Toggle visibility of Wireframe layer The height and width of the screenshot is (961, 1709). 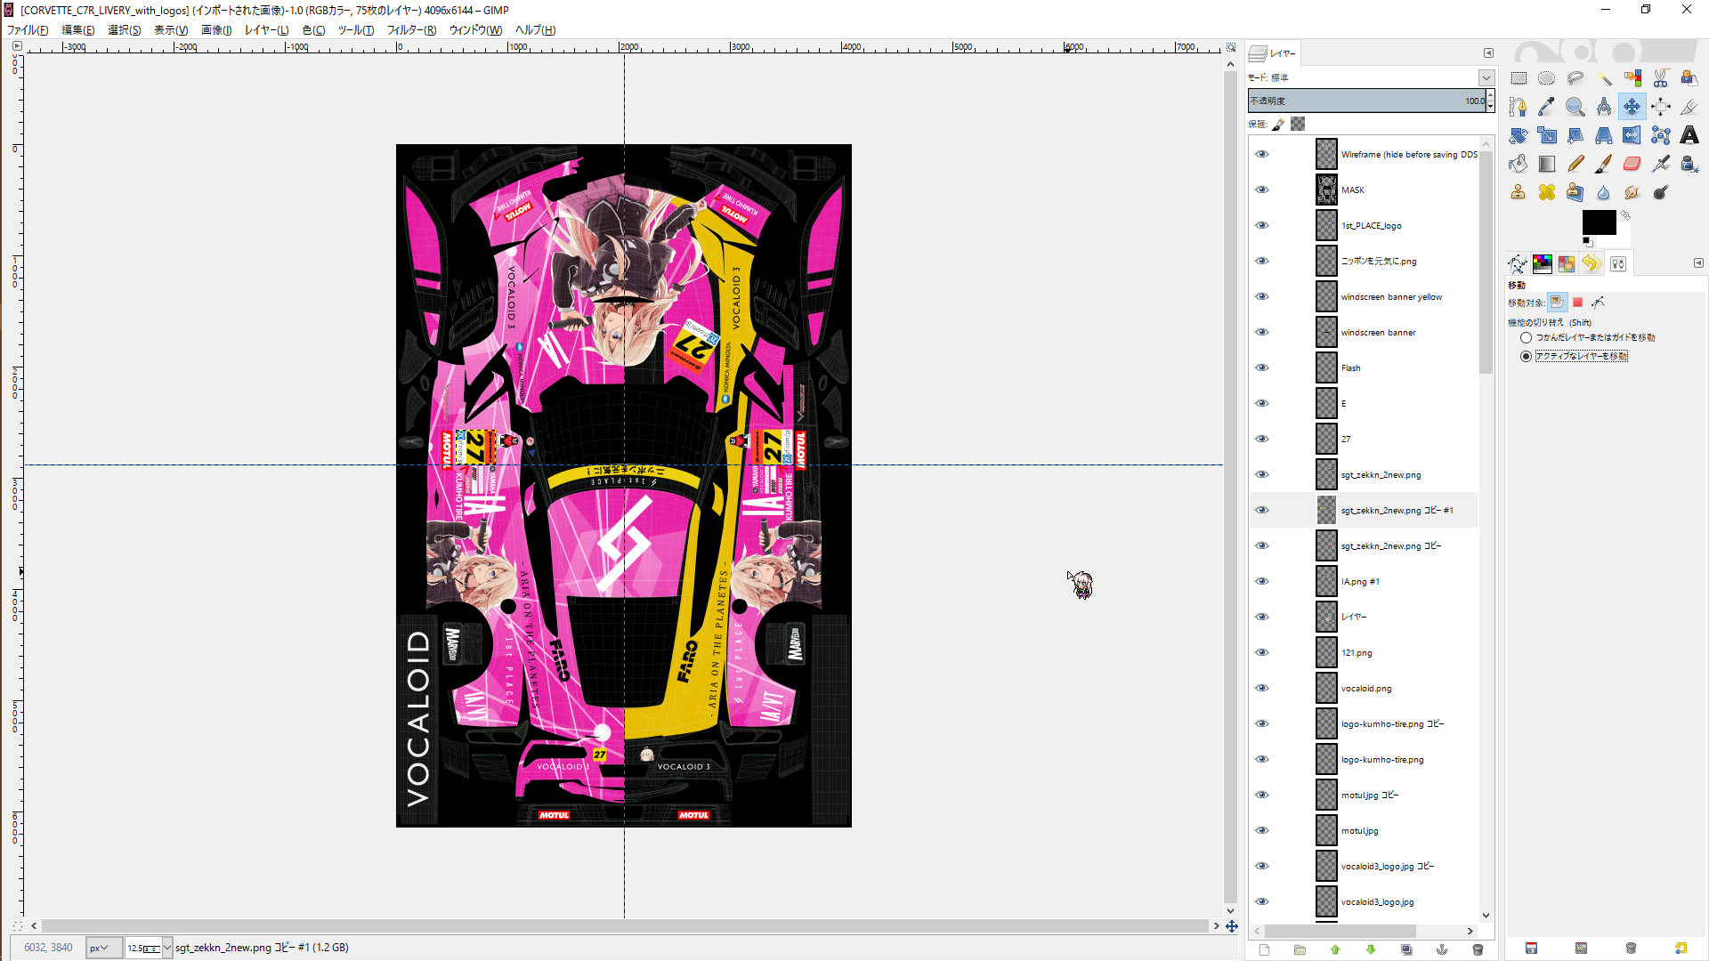point(1262,154)
